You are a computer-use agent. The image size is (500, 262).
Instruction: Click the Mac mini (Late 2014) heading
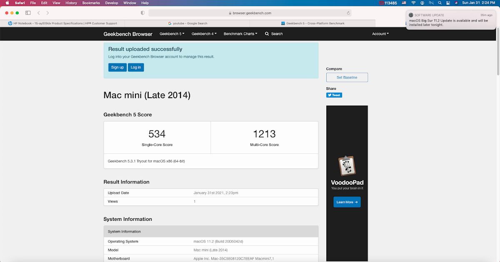[x=147, y=95]
